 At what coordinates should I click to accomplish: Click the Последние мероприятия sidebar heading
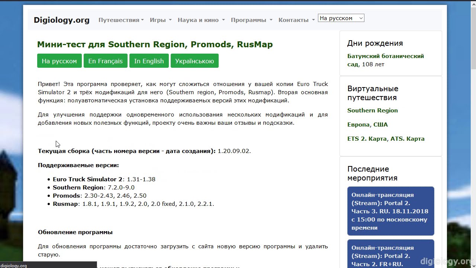(373, 173)
